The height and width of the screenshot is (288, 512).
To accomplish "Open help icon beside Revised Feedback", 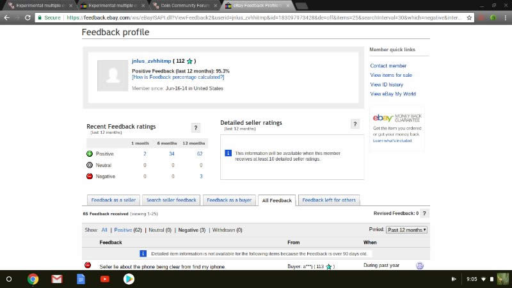I will (424, 213).
